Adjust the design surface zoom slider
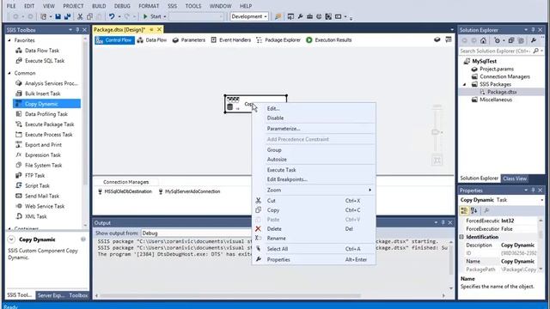Image resolution: width=550 pixels, height=309 pixels. pyautogui.click(x=437, y=132)
